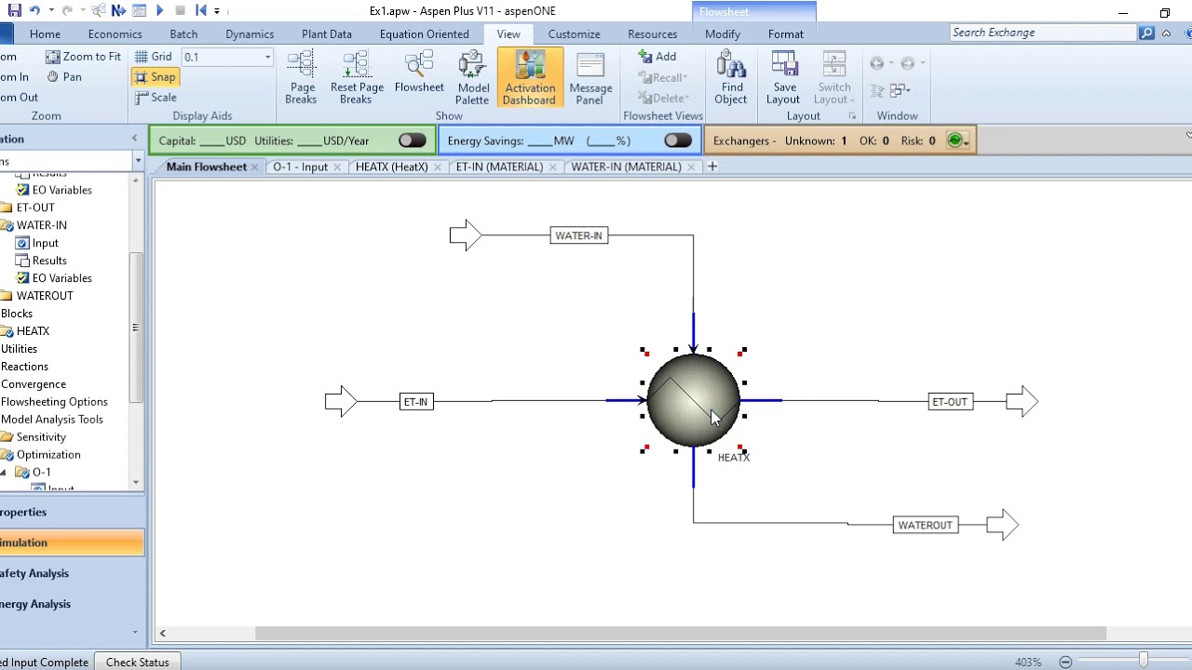This screenshot has height=670, width=1192.
Task: Switch to the Customize ribbon tab
Action: (574, 34)
